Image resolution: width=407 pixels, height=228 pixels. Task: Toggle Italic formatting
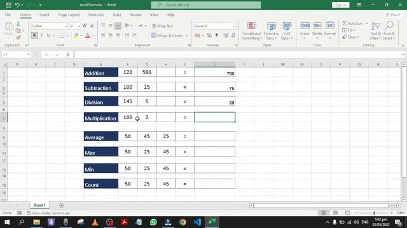click(41, 35)
